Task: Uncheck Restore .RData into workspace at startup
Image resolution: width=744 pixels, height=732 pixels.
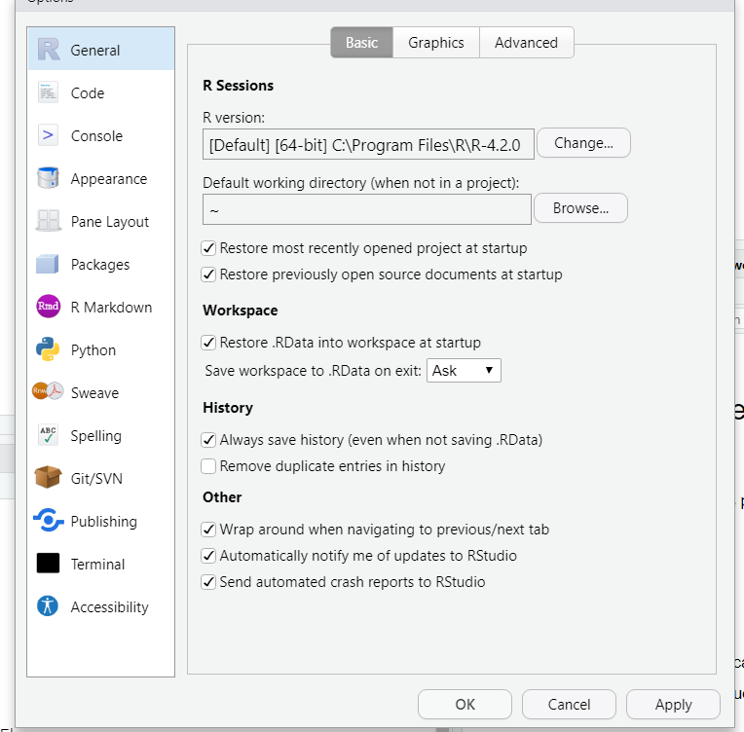Action: (x=208, y=343)
